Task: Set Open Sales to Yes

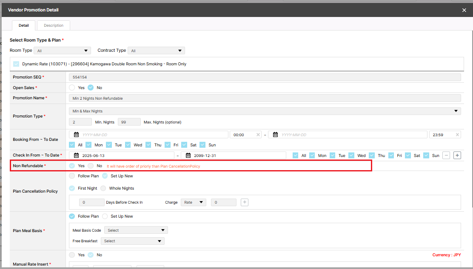Action: point(72,87)
